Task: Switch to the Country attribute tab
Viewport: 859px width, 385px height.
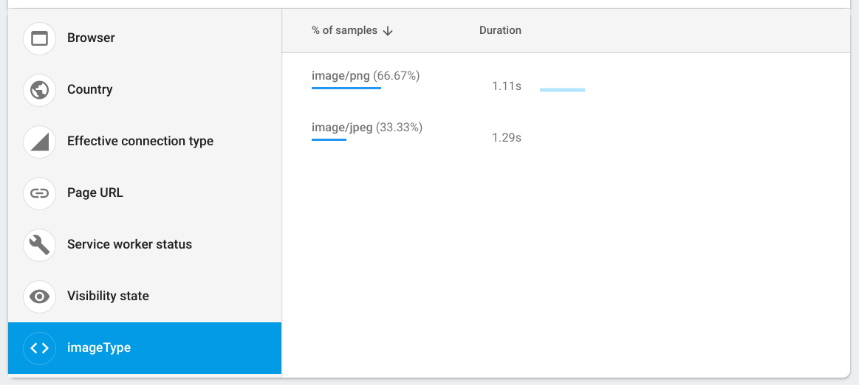Action: click(x=89, y=90)
